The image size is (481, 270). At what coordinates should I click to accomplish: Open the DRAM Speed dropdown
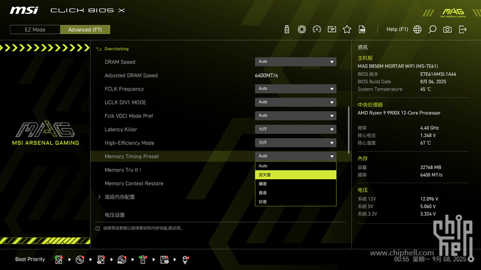pyautogui.click(x=295, y=62)
